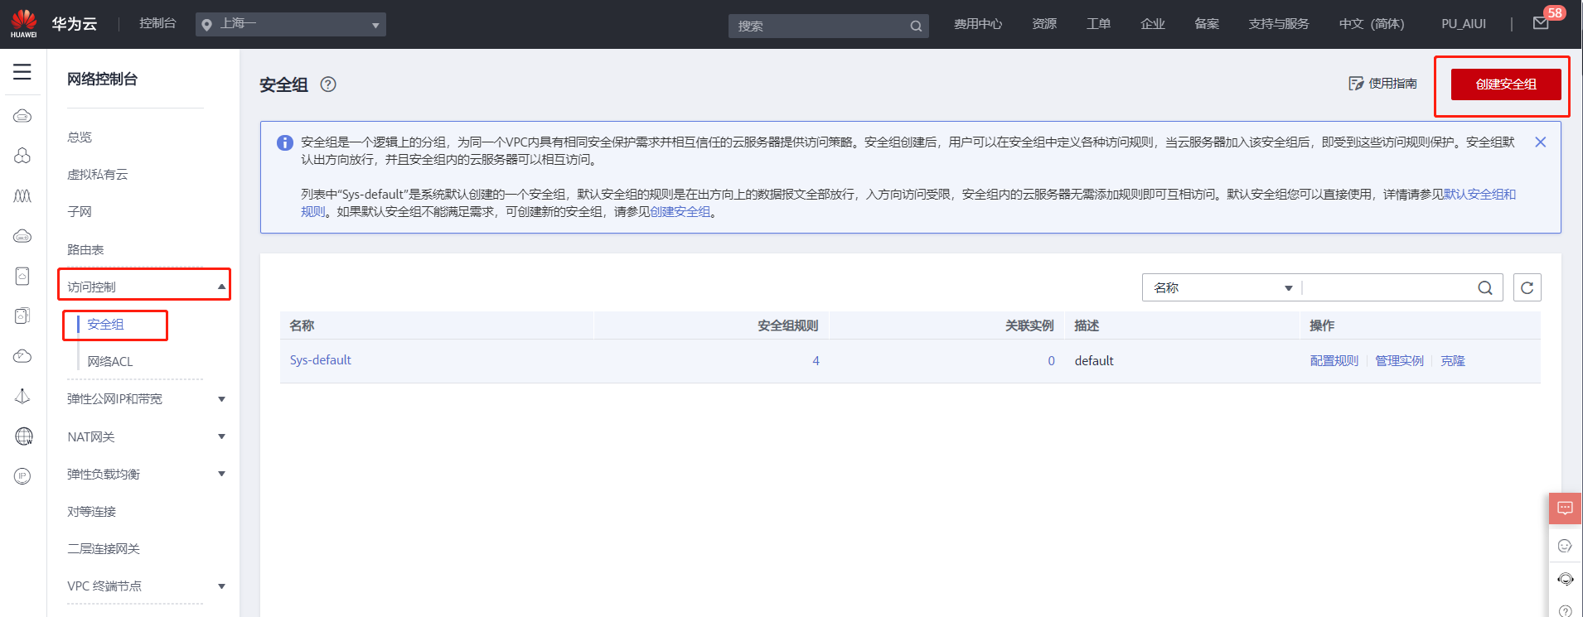Click the search magnifier in table filter

click(x=1485, y=287)
